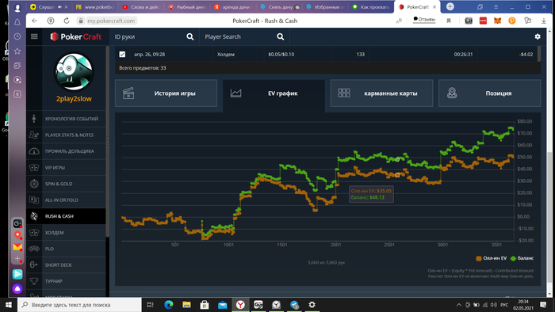The image size is (555, 312).
Task: Click the -$4.02 result cell
Action: pos(526,54)
